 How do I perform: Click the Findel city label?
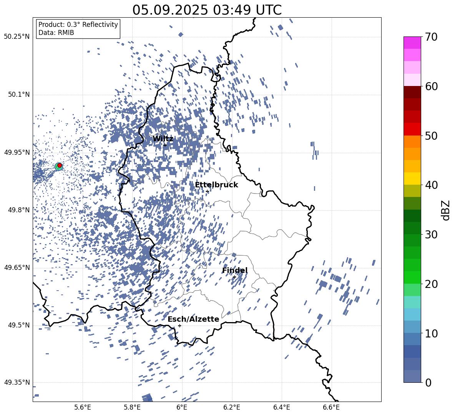235,270
